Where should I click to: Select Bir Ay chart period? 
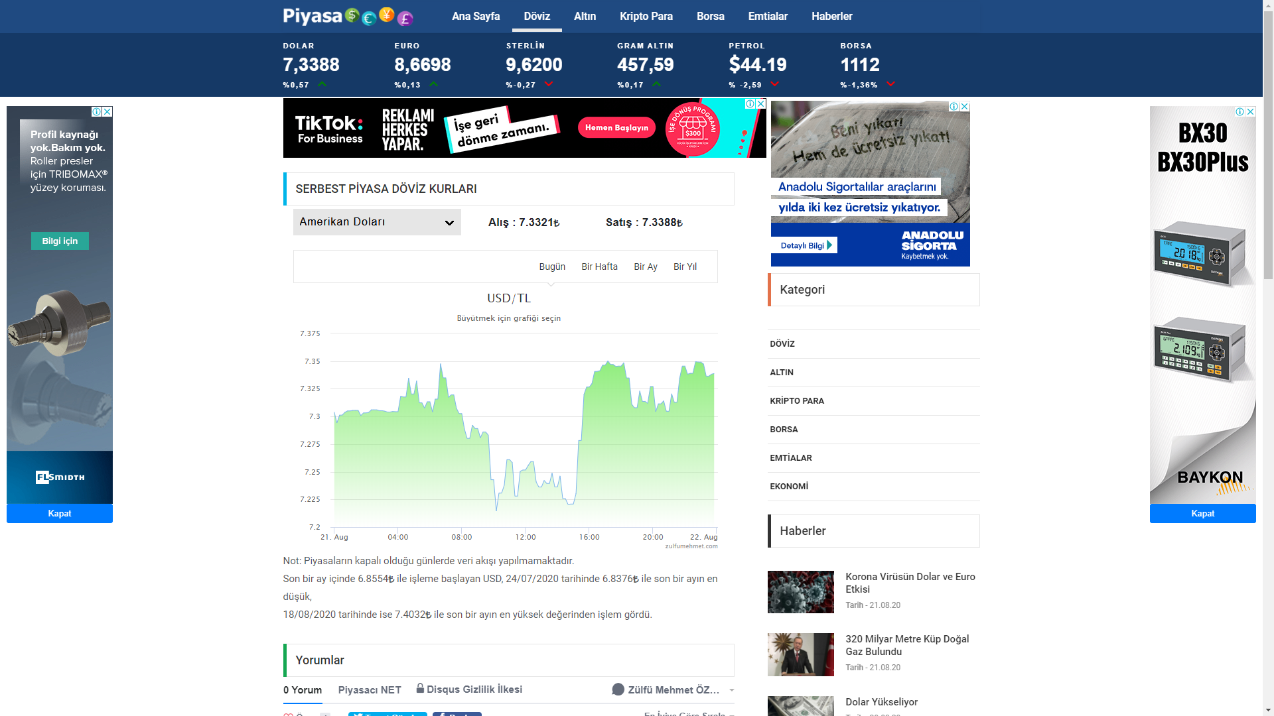[645, 267]
